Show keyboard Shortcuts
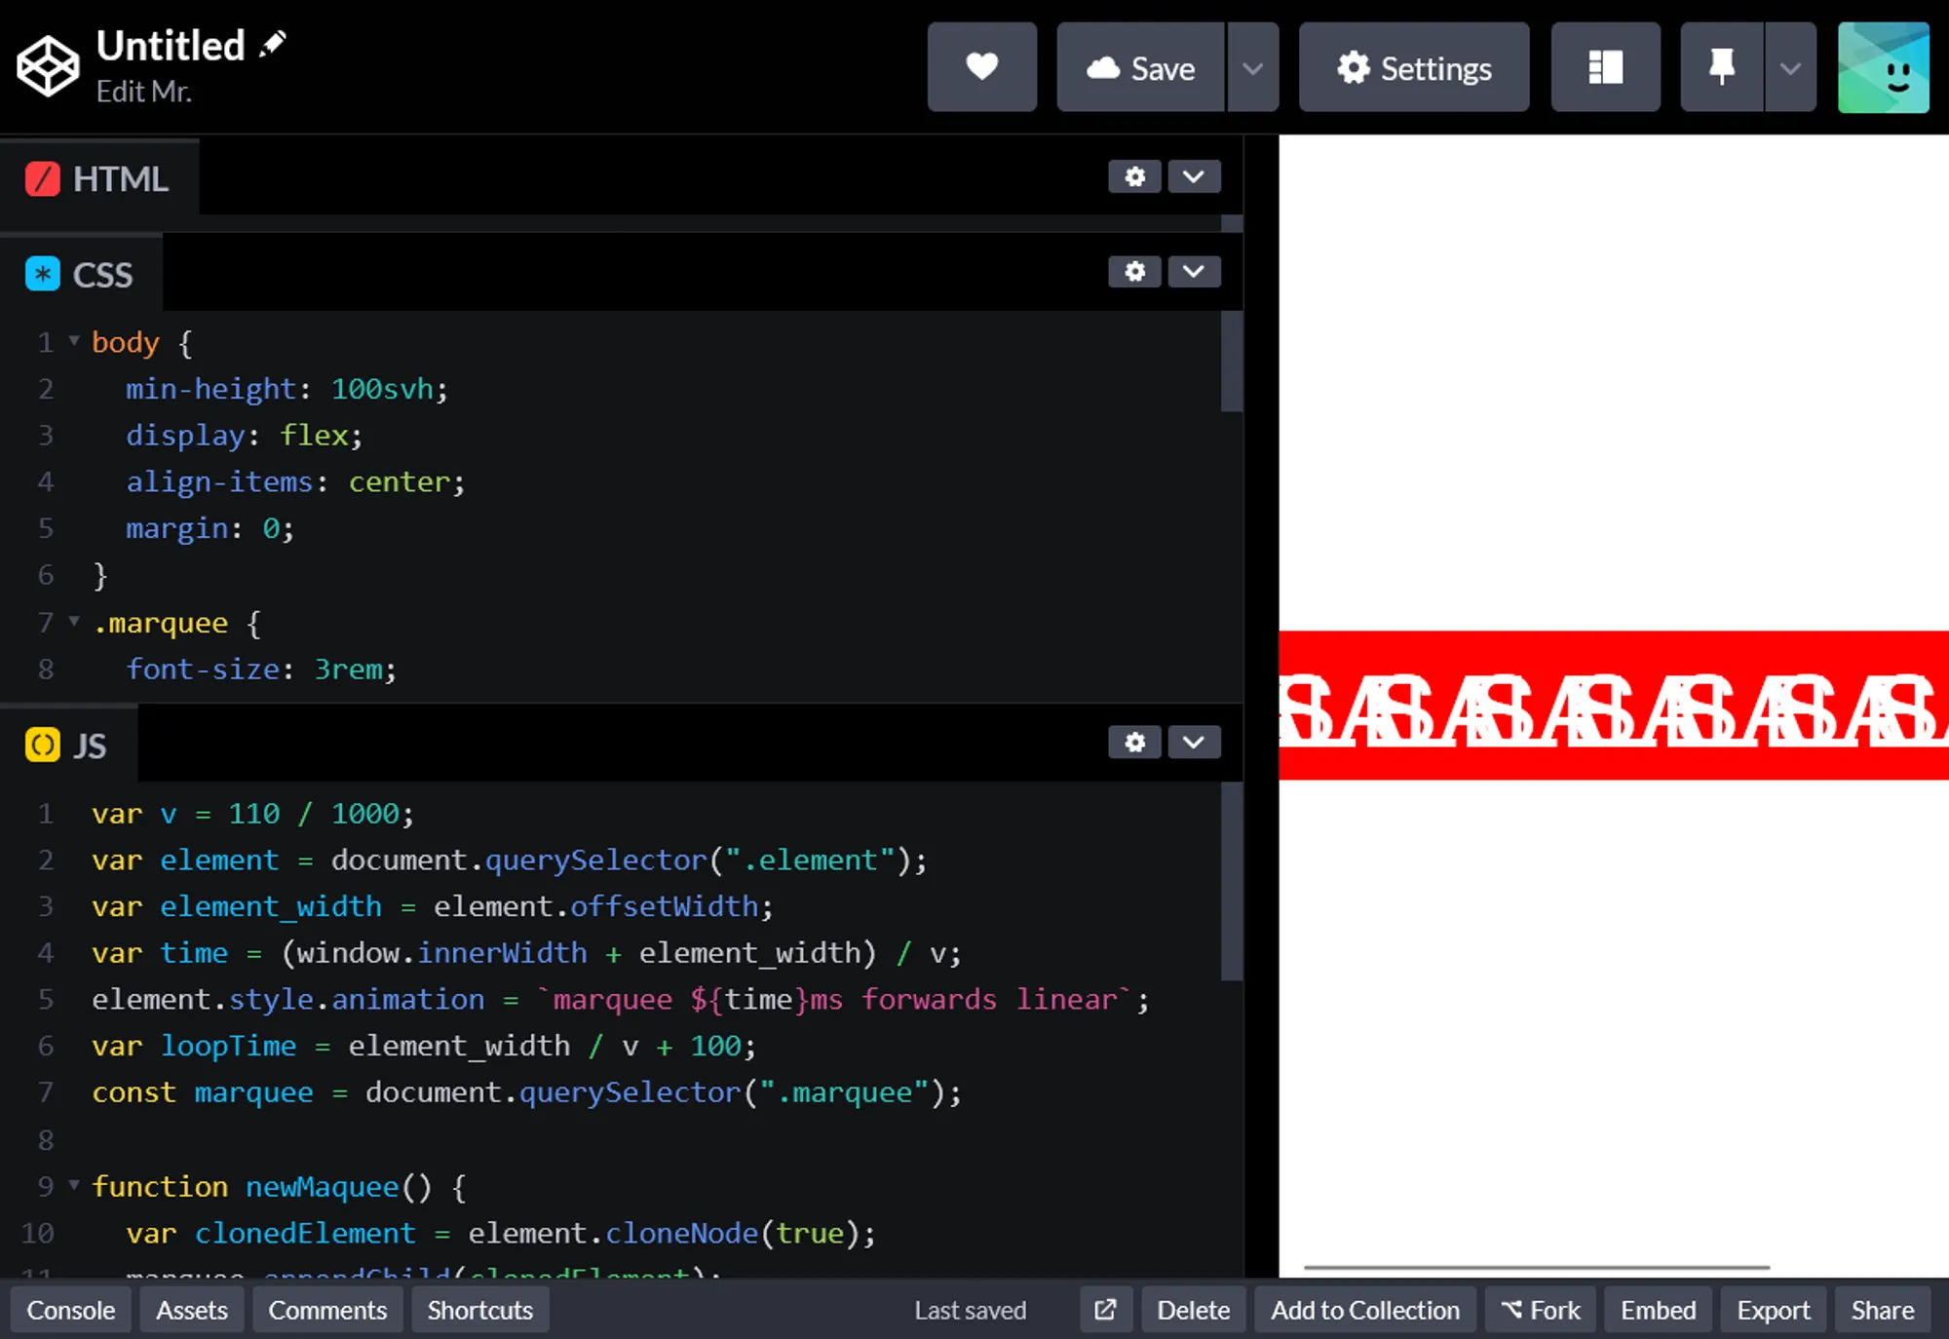The width and height of the screenshot is (1949, 1339). [x=479, y=1310]
